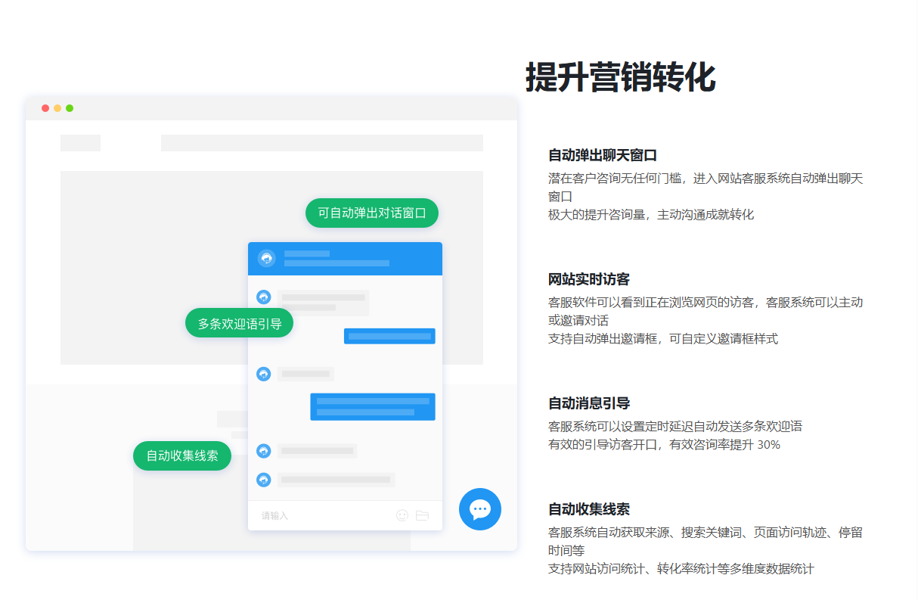Open the emoji smiley picker in chat input
The width and height of the screenshot is (918, 600).
click(x=402, y=515)
